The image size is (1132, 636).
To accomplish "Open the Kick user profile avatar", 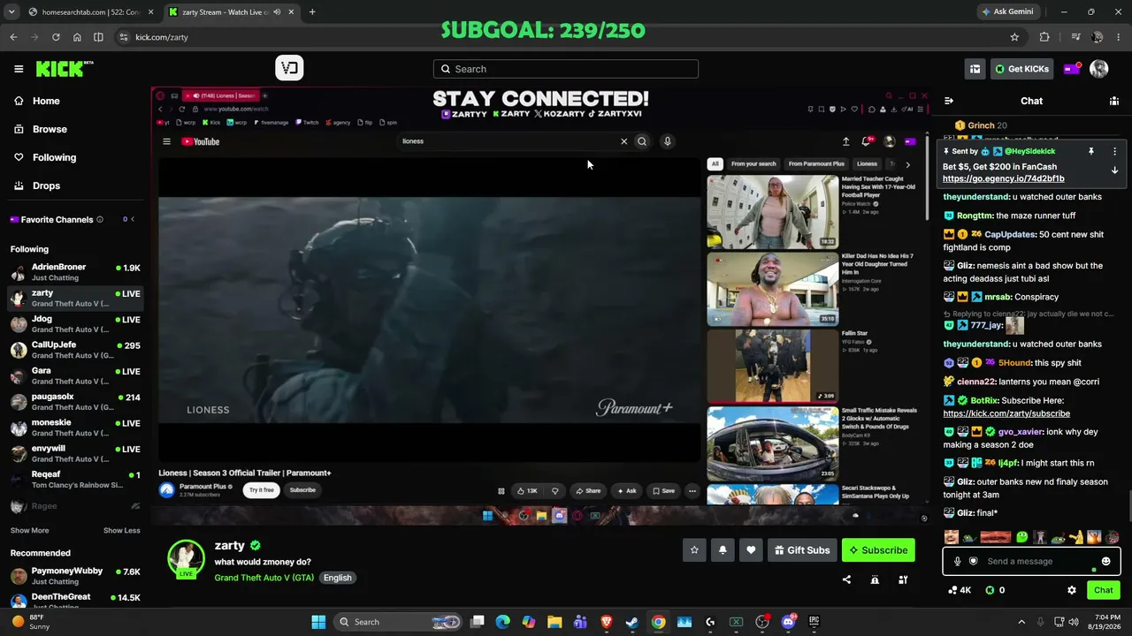I will click(1099, 69).
